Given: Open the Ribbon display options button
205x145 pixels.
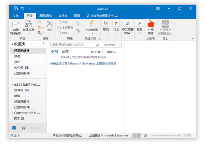Looking at the screenshot, I should 158,8.
